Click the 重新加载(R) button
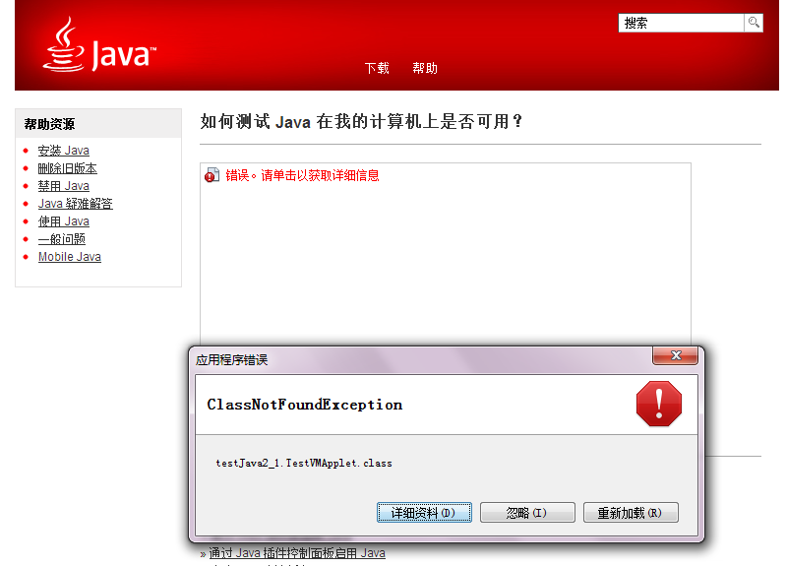The image size is (786, 566). [631, 512]
